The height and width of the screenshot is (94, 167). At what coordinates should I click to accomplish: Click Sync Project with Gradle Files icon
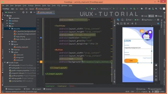[150, 9]
